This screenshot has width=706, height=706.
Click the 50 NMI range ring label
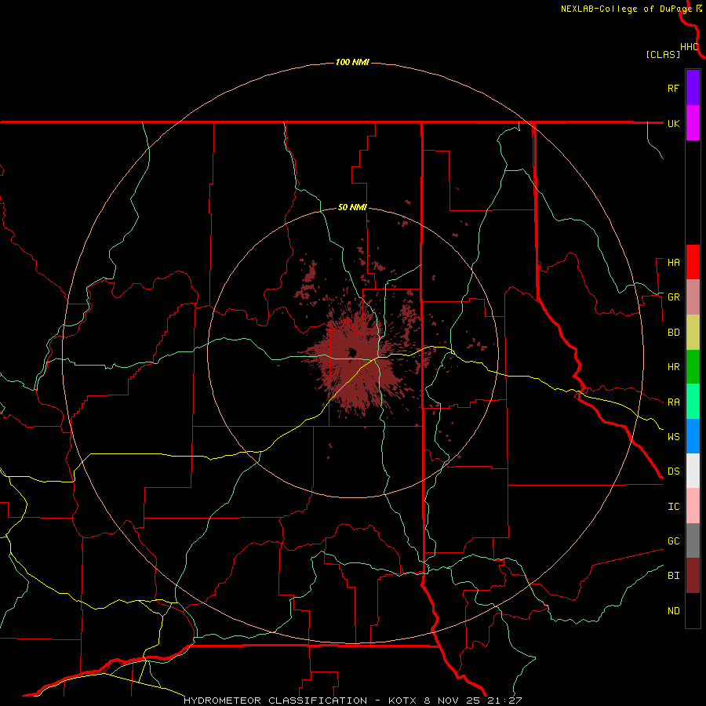pyautogui.click(x=352, y=208)
